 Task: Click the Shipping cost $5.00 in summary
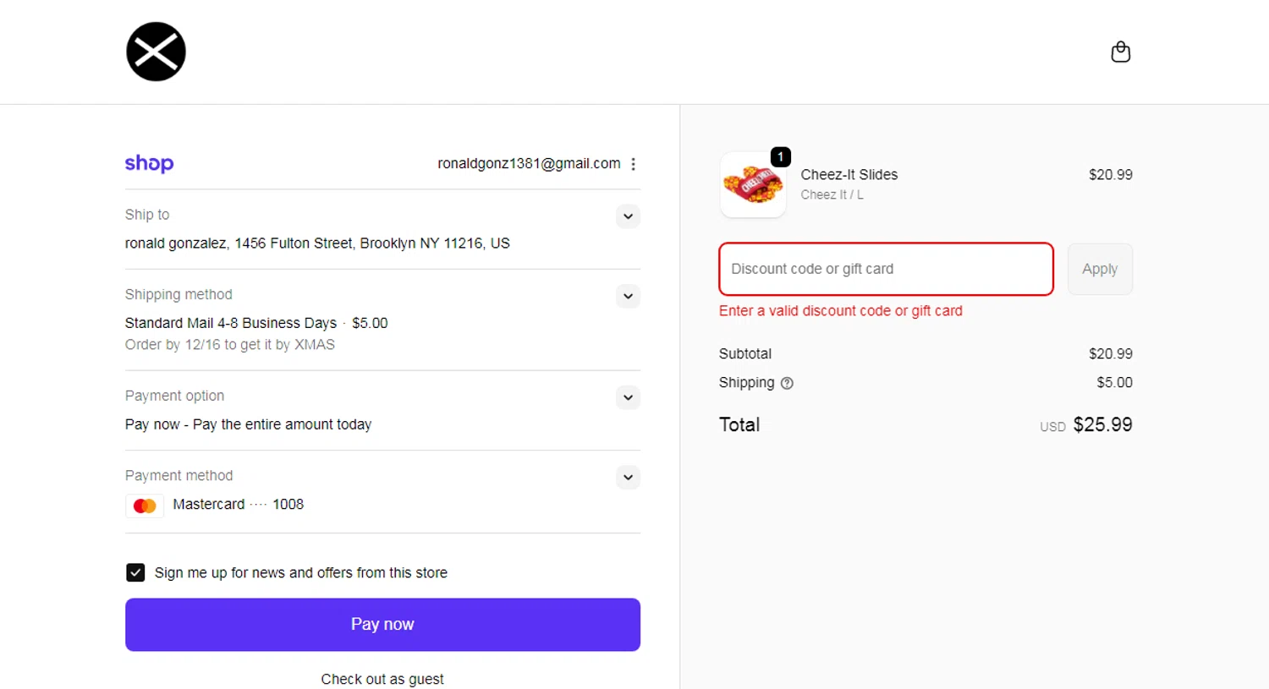1115,383
